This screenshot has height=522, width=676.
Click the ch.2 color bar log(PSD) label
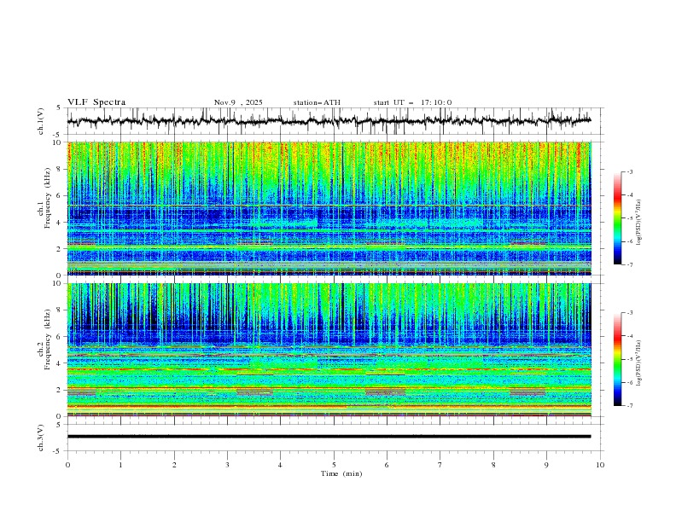tap(639, 362)
